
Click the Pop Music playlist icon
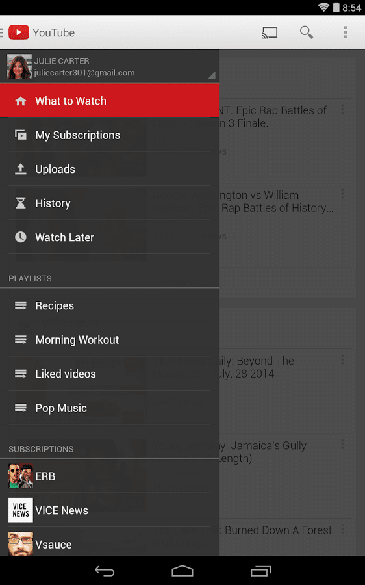pyautogui.click(x=21, y=408)
